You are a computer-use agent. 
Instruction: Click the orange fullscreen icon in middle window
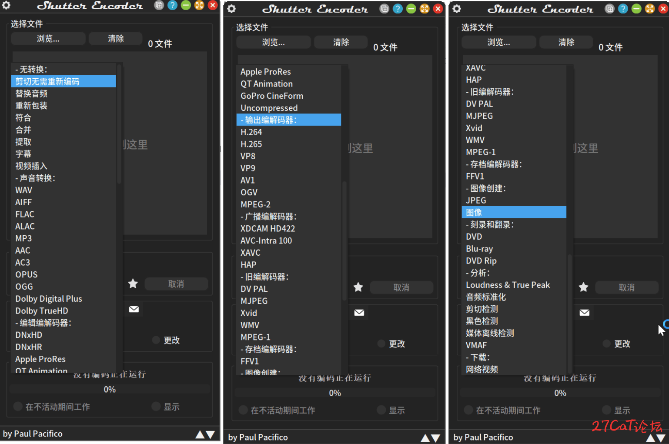[425, 9]
